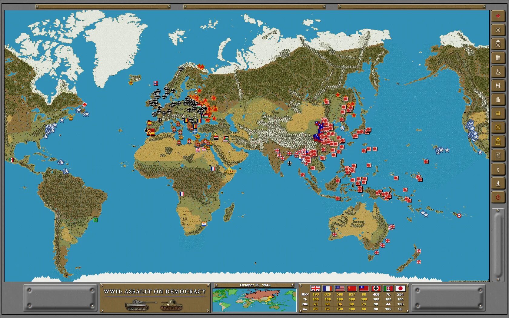This screenshot has width=509, height=318.
Task: Click the Sherman tank image in title panel
Action: [171, 305]
